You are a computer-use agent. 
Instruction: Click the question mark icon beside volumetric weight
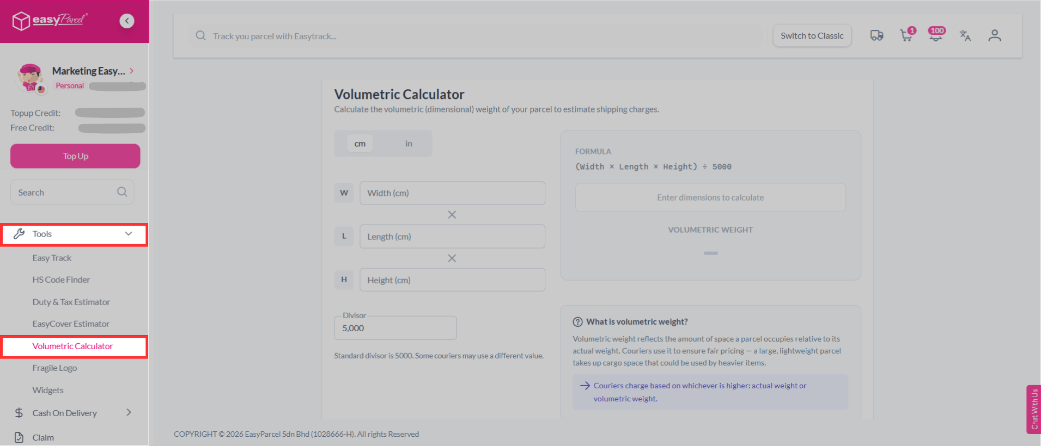(578, 322)
